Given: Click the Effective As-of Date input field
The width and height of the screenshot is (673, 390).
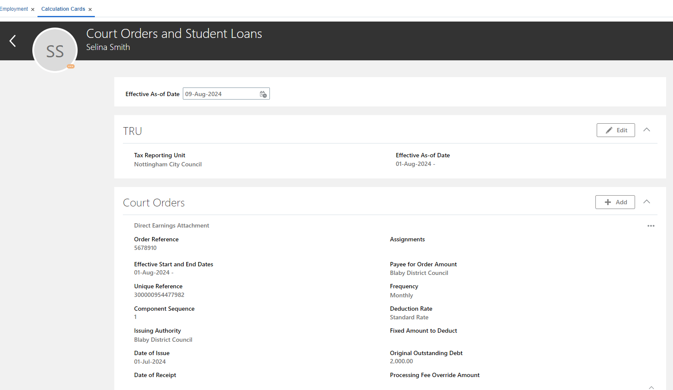Looking at the screenshot, I should tap(220, 94).
